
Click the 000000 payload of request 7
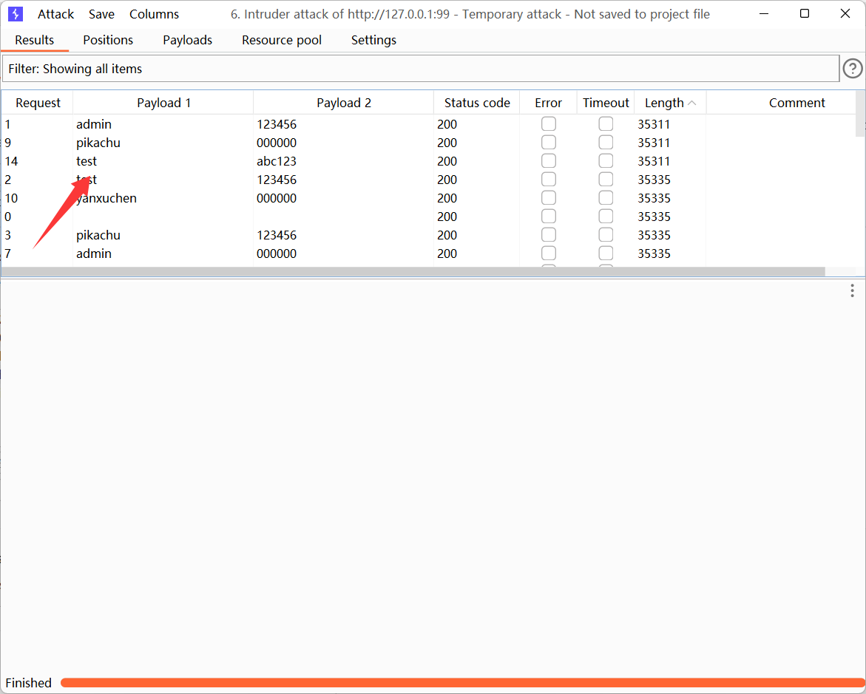tap(277, 254)
